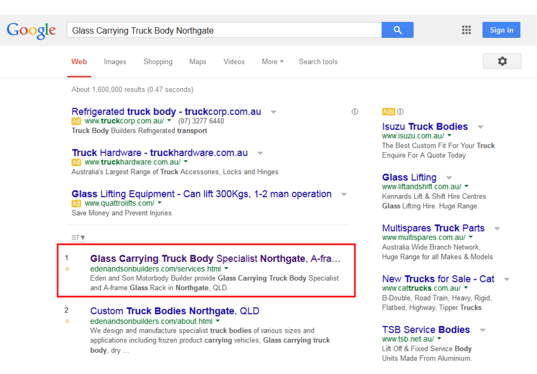
Task: Expand arrow next to www.cattrucks.com.au URL
Action: click(466, 288)
